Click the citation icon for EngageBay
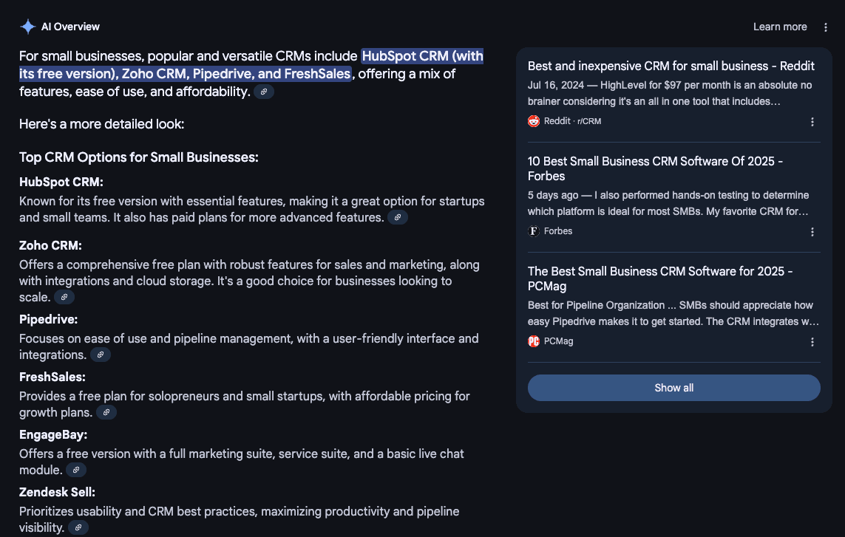Viewport: 845px width, 537px height. click(x=75, y=470)
